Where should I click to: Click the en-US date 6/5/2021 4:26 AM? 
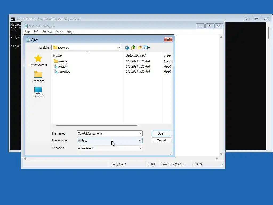(x=138, y=61)
